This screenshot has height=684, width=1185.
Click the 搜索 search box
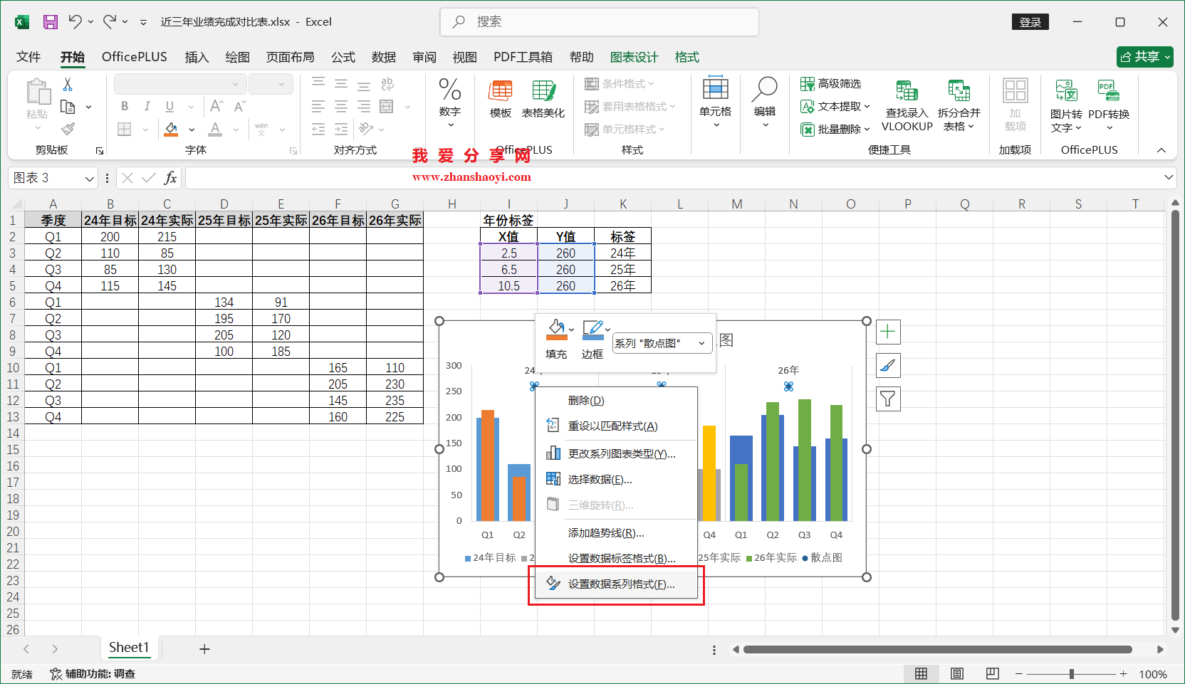coord(600,22)
